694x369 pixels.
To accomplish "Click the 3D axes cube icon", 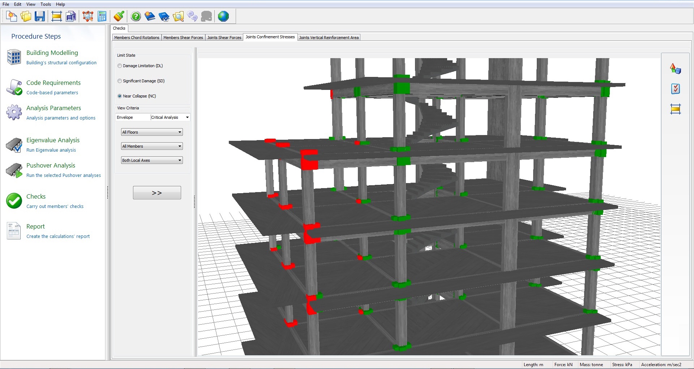I will click(x=675, y=69).
